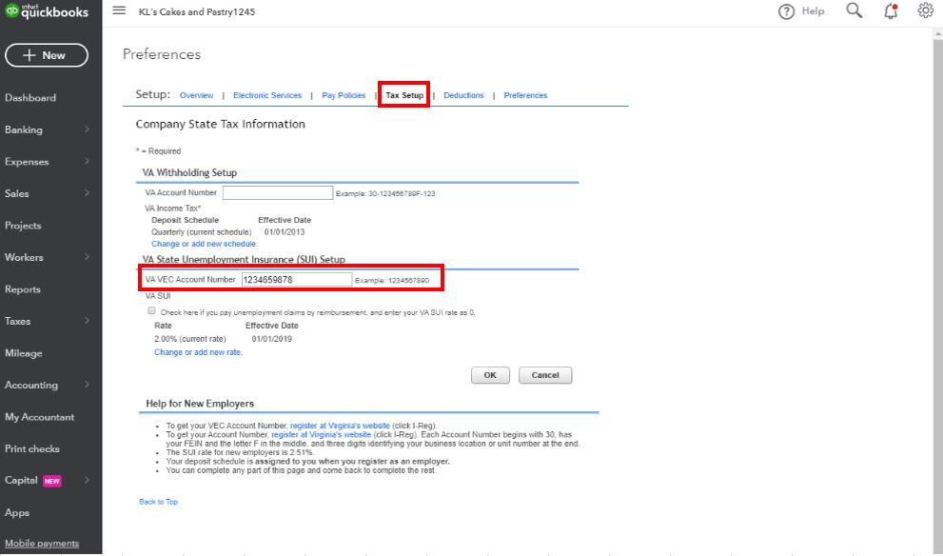
Task: Click the Back to Top link
Action: click(156, 502)
